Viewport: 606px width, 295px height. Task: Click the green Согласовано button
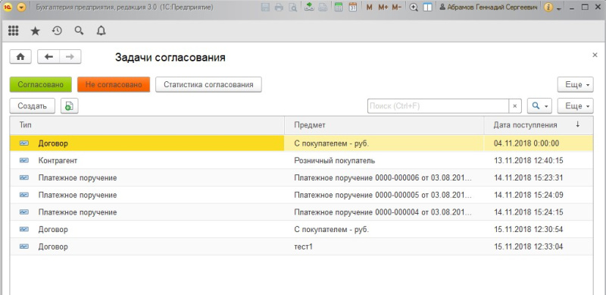pyautogui.click(x=41, y=84)
